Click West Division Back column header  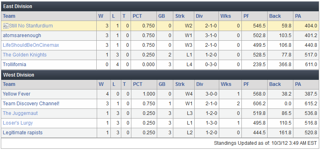click(275, 84)
